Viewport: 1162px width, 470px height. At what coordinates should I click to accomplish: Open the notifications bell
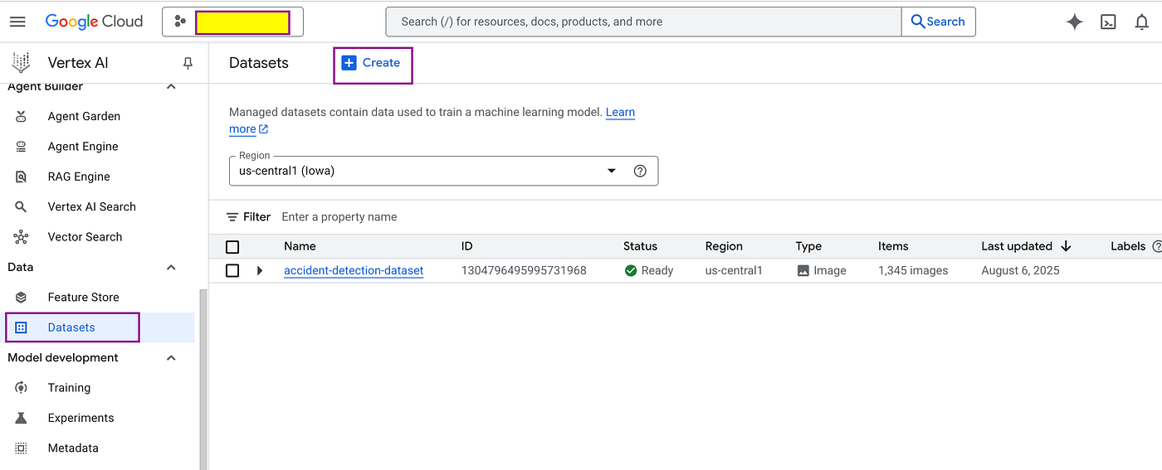click(x=1142, y=22)
